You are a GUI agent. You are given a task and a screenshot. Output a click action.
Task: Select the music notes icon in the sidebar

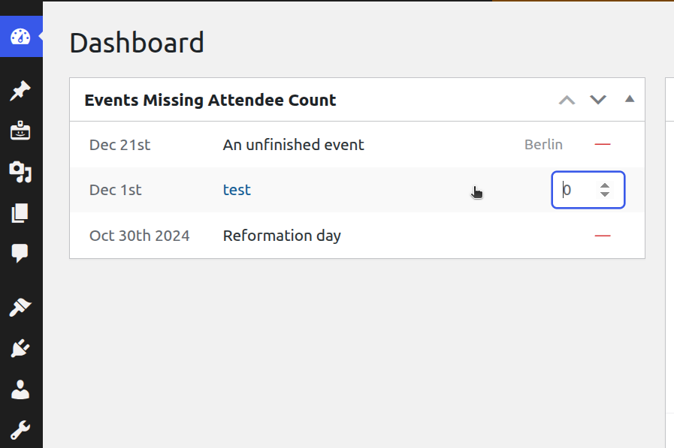point(20,172)
